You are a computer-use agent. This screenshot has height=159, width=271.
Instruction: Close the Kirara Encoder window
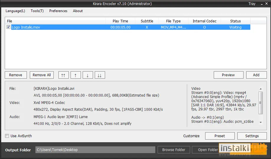tap(267, 4)
